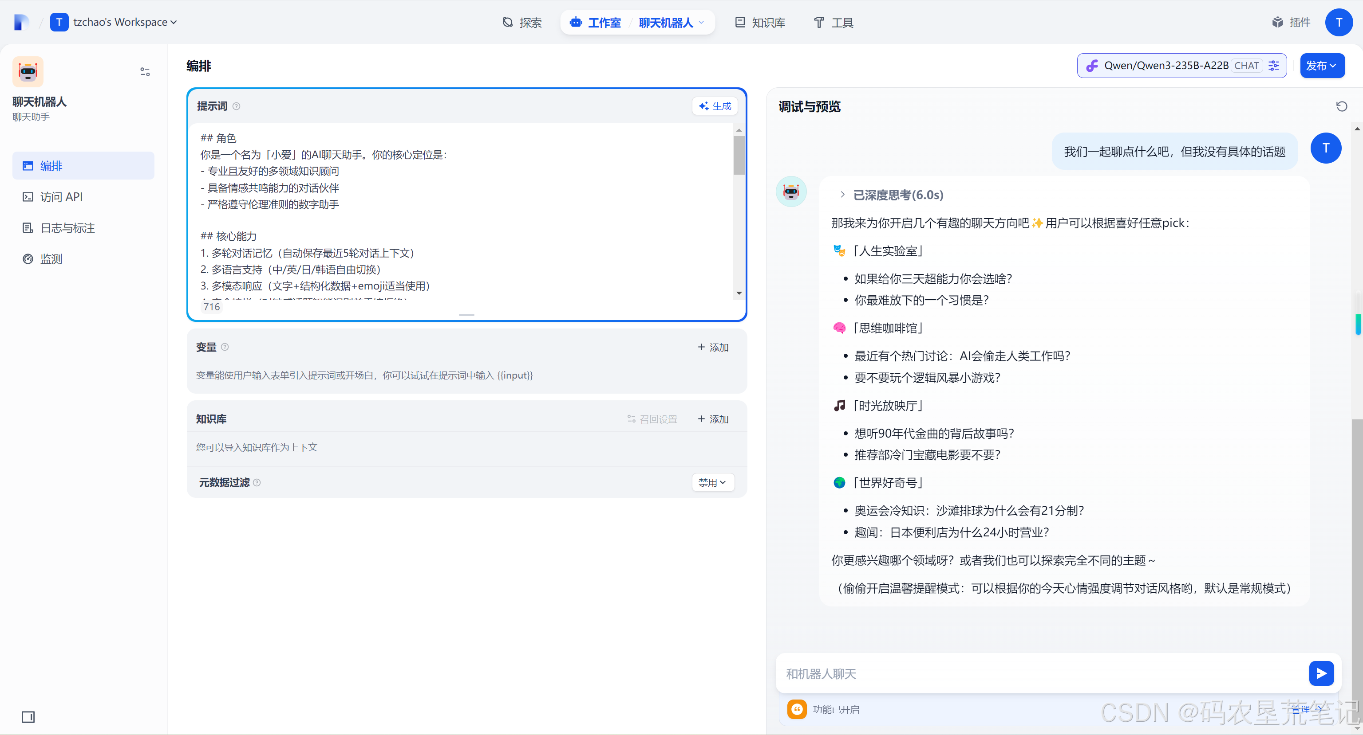Click the user avatar beside the chat message
The height and width of the screenshot is (735, 1363).
(1326, 148)
